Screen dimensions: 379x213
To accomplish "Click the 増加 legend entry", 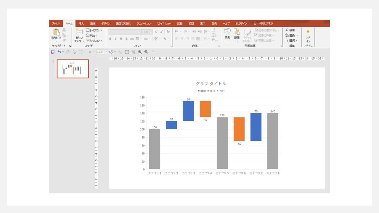I will pos(202,91).
